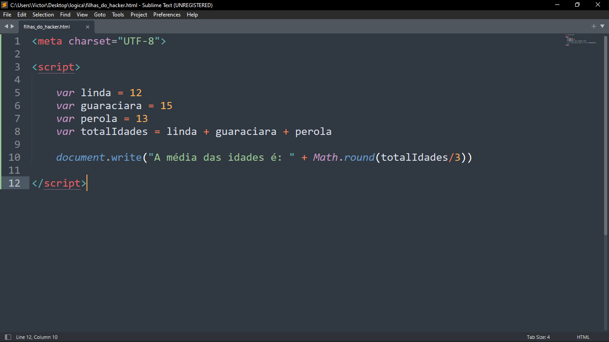Click Line 12, Column 10 status text

pyautogui.click(x=37, y=337)
